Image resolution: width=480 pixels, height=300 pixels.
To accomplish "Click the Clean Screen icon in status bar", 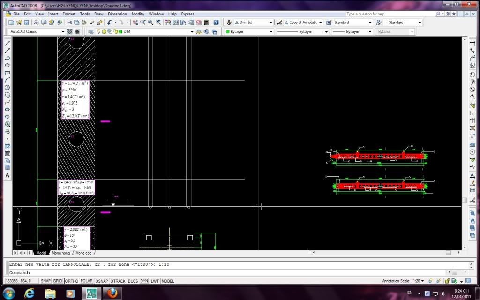I will [468, 280].
